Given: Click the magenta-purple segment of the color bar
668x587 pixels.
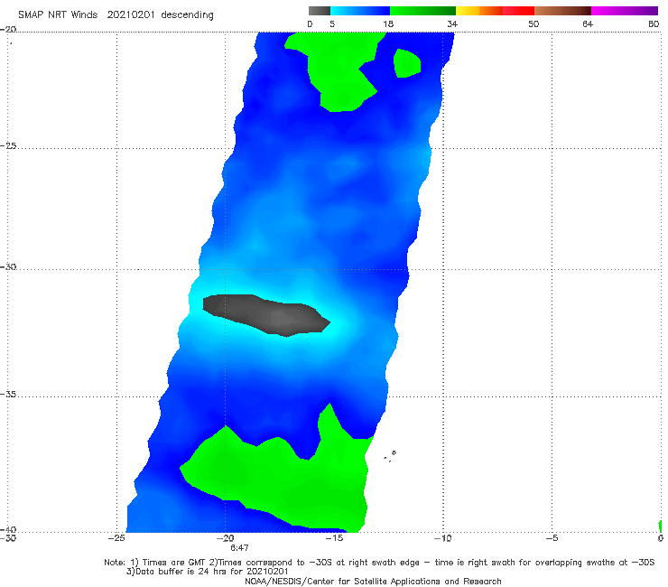Looking at the screenshot, I should 625,11.
